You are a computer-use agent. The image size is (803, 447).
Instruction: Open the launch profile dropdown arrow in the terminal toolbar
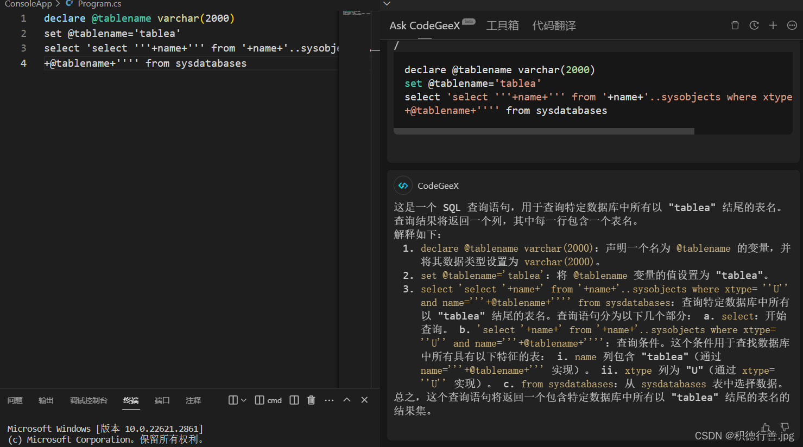[x=244, y=400]
